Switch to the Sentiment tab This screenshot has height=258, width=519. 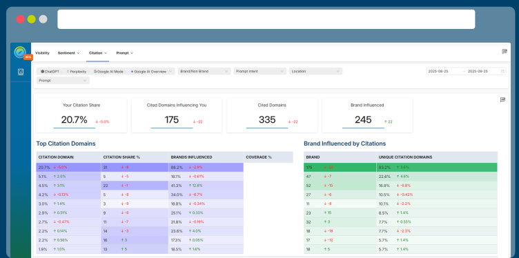66,53
